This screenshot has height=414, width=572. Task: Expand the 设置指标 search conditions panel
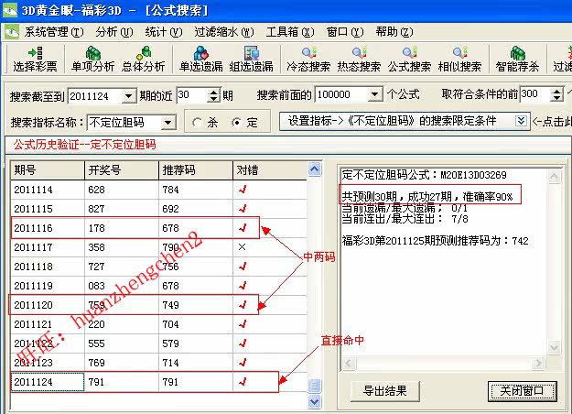(521, 121)
